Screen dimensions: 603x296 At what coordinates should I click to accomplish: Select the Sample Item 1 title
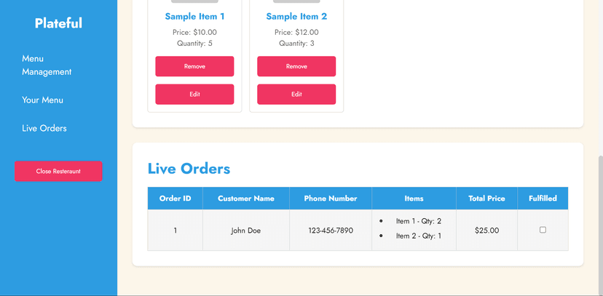[194, 17]
